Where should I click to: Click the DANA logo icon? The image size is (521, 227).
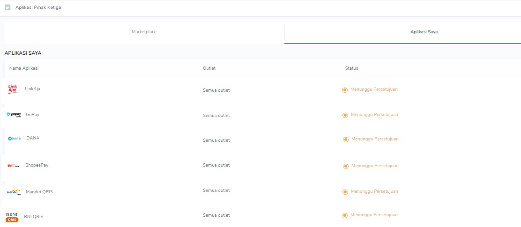coord(15,139)
